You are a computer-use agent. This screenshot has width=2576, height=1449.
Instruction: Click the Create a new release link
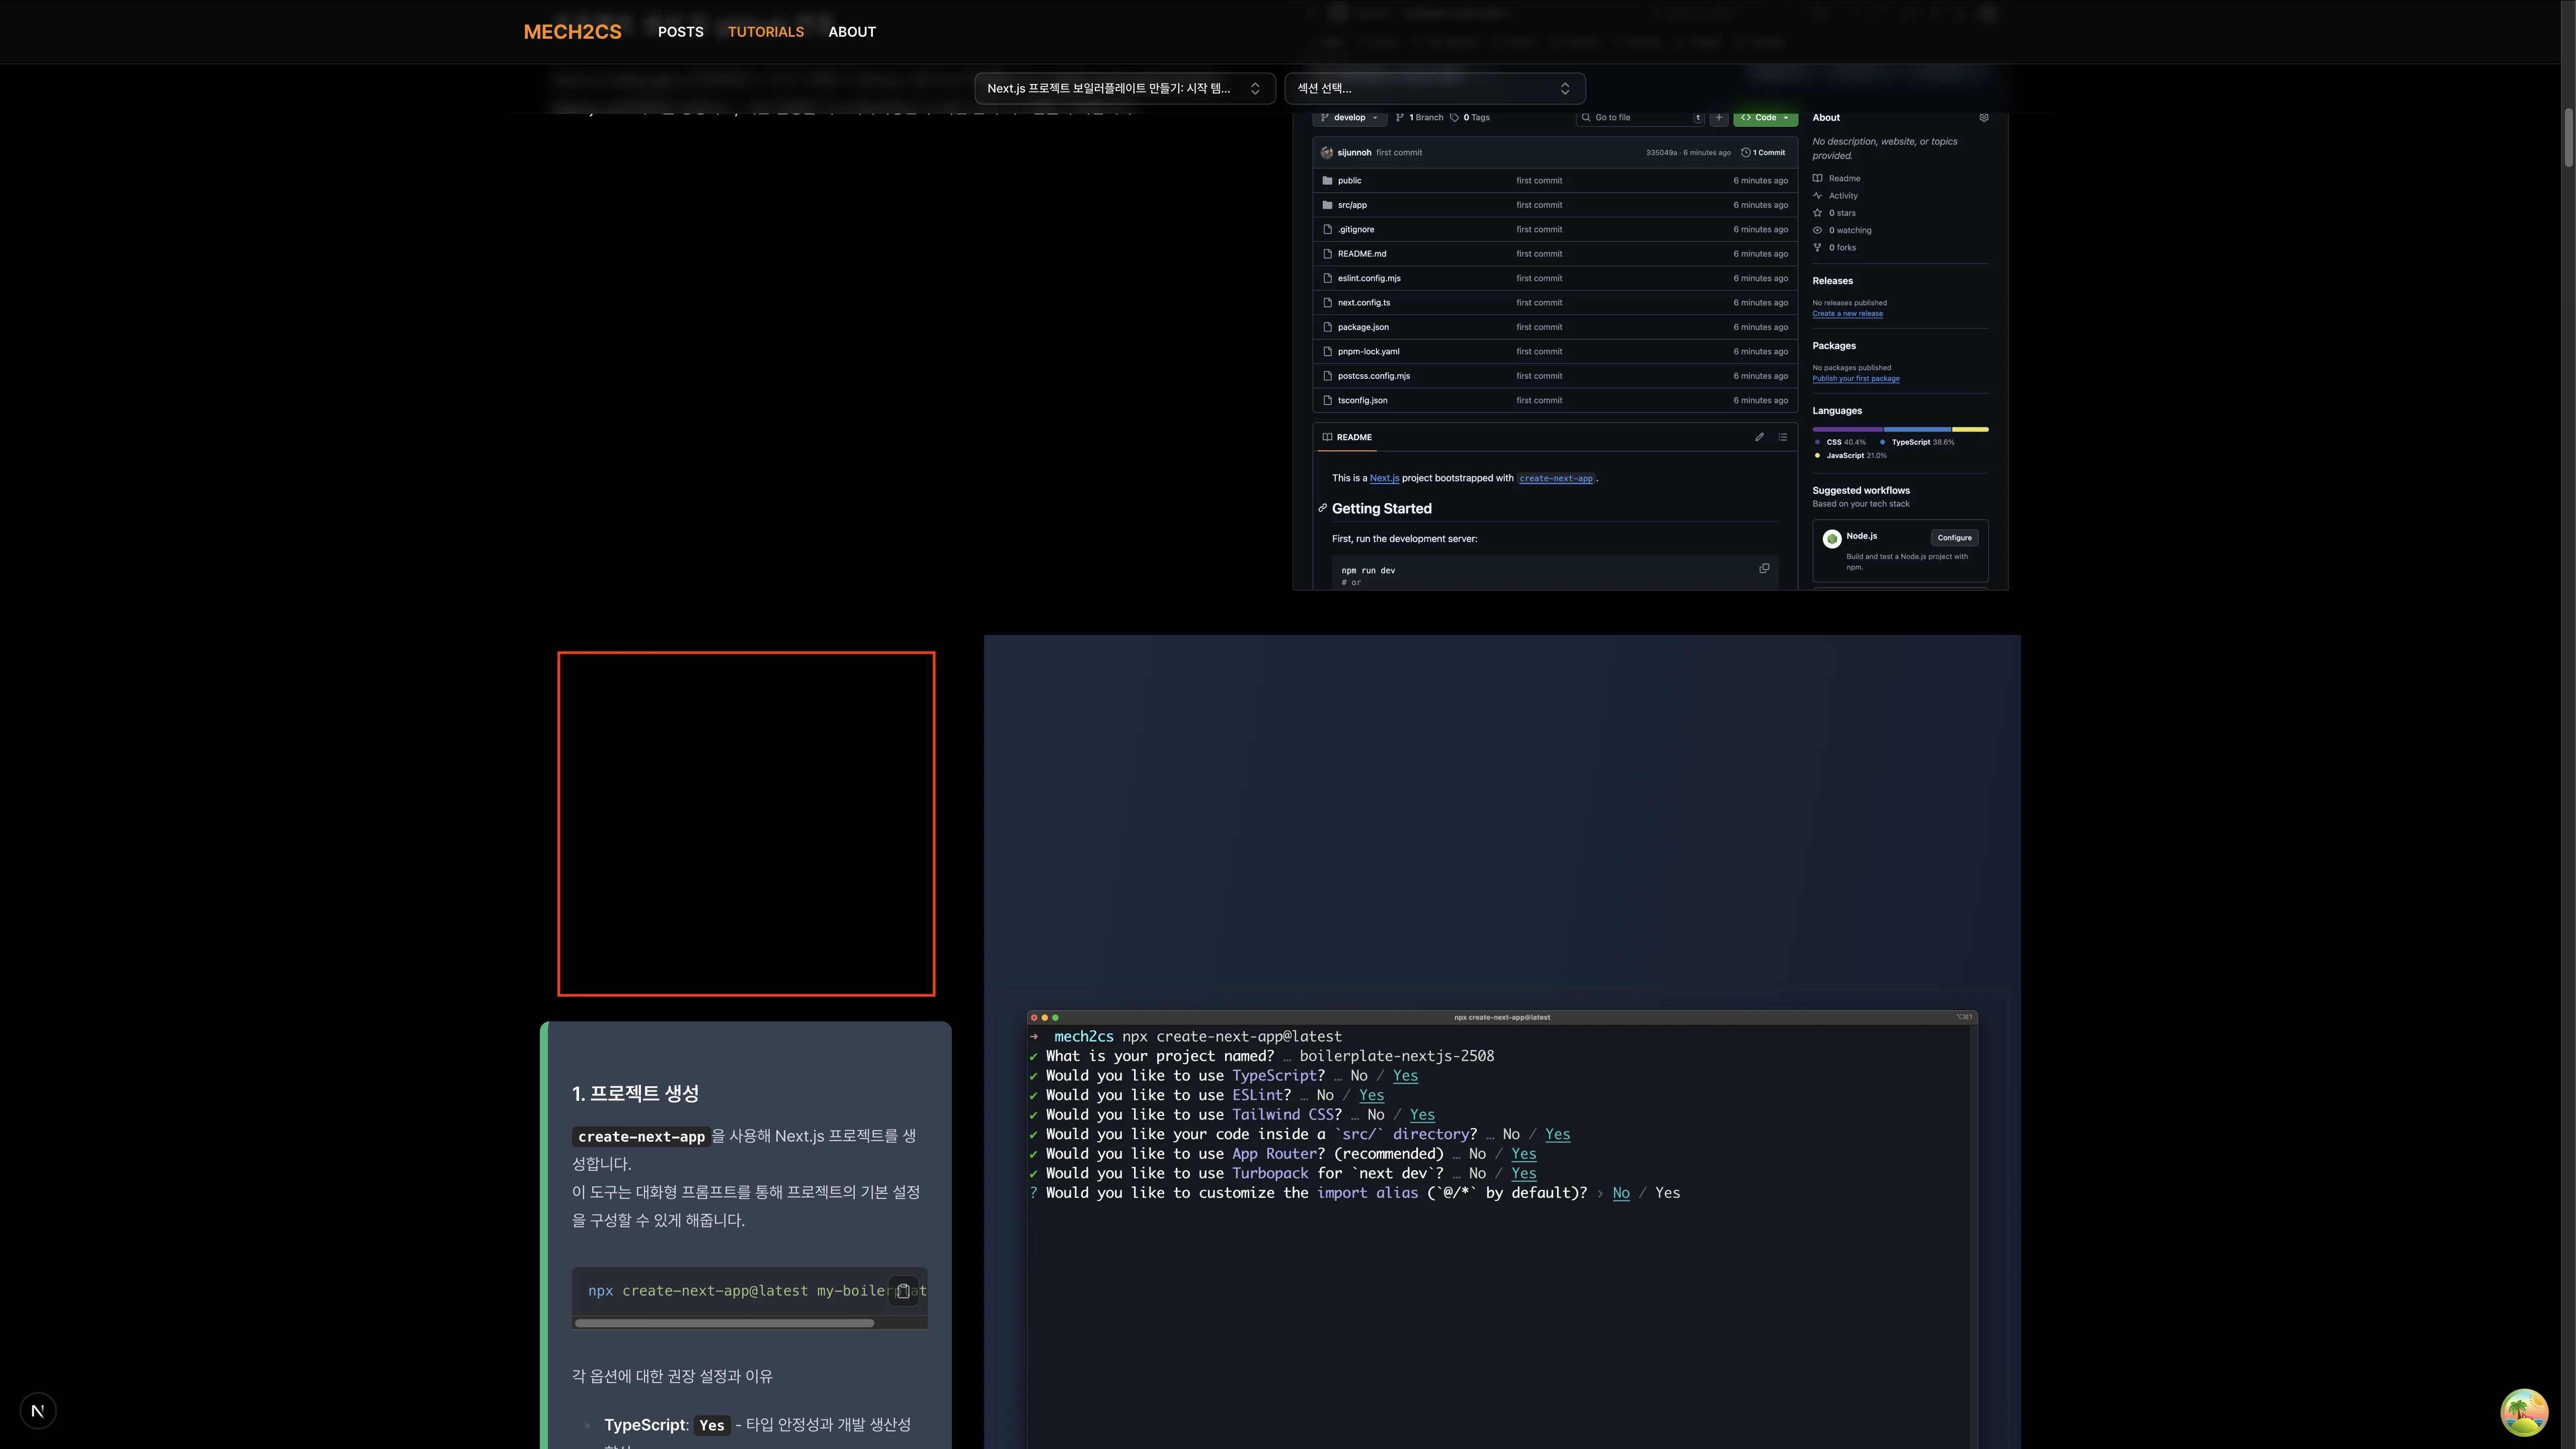click(1847, 314)
